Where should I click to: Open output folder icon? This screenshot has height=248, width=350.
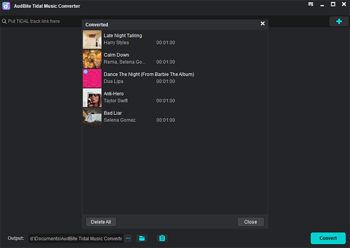pyautogui.click(x=142, y=238)
